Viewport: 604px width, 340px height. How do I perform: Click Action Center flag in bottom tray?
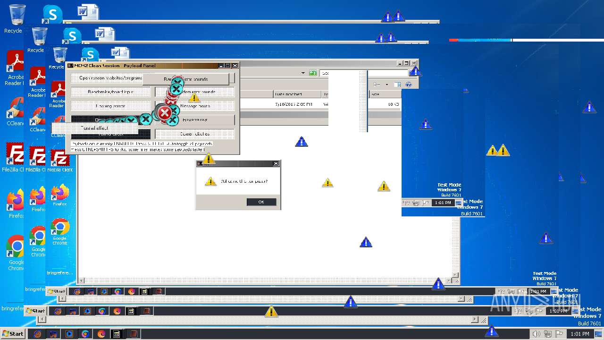pos(559,334)
